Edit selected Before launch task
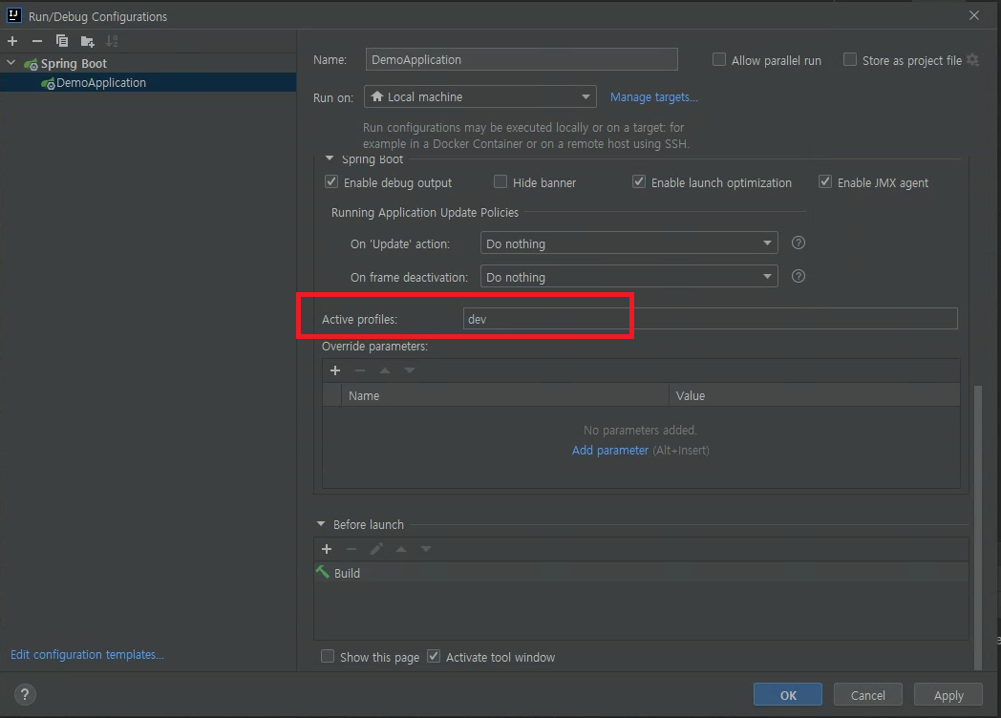The width and height of the screenshot is (1001, 718). coord(376,549)
